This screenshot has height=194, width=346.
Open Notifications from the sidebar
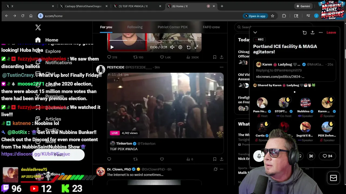pos(54,63)
